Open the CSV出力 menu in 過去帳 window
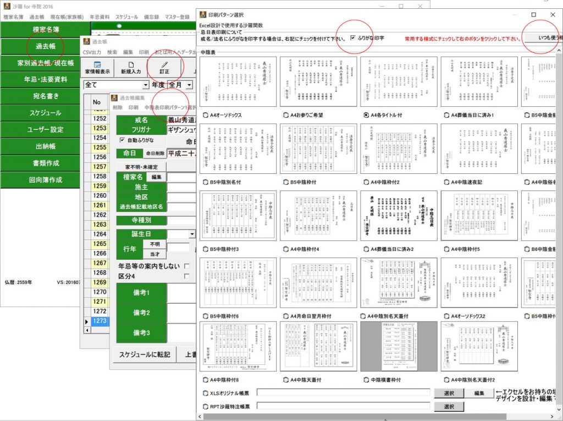This screenshot has height=421, width=563. (92, 52)
